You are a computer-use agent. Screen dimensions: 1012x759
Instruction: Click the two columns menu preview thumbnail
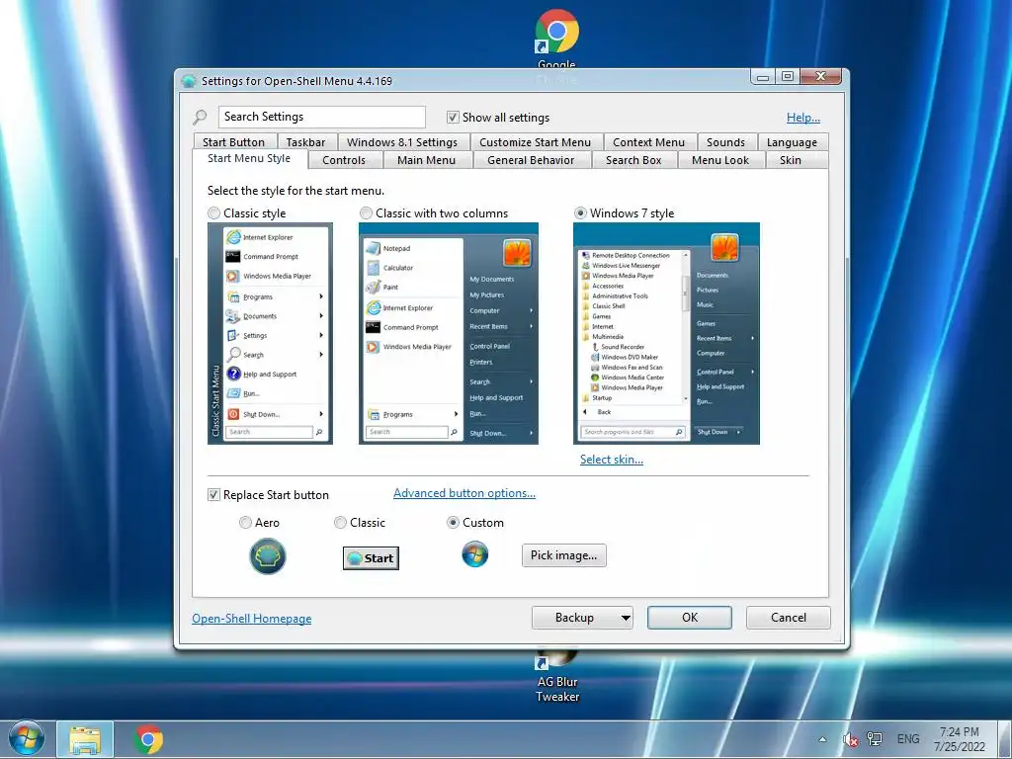pyautogui.click(x=449, y=334)
